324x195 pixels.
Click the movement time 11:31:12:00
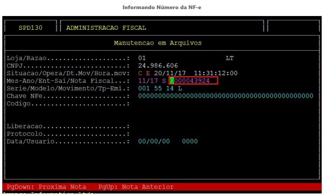click(x=215, y=73)
